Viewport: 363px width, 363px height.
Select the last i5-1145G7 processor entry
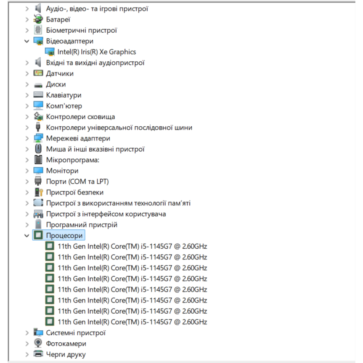click(x=132, y=322)
